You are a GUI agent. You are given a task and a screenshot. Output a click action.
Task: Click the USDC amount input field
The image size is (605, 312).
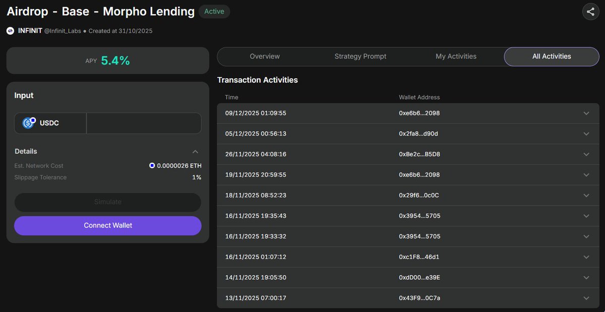click(x=144, y=123)
